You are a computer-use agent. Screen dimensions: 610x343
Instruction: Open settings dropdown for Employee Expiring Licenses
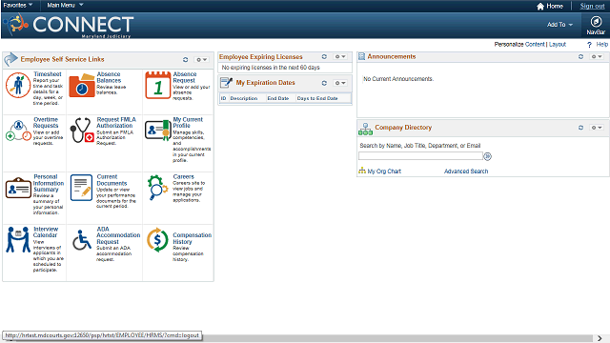[340, 57]
